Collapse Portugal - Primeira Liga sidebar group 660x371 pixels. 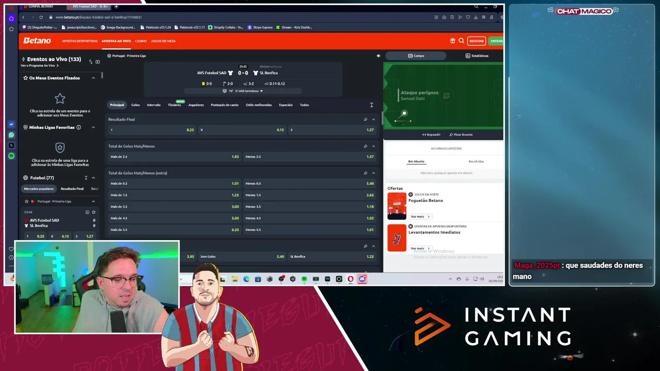93,201
